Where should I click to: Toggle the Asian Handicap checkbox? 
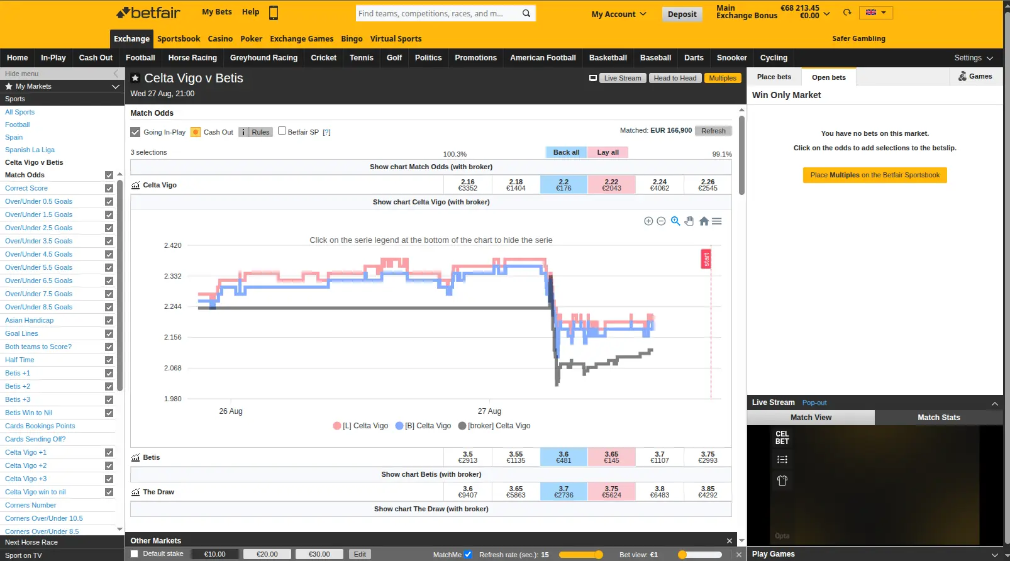pos(109,320)
